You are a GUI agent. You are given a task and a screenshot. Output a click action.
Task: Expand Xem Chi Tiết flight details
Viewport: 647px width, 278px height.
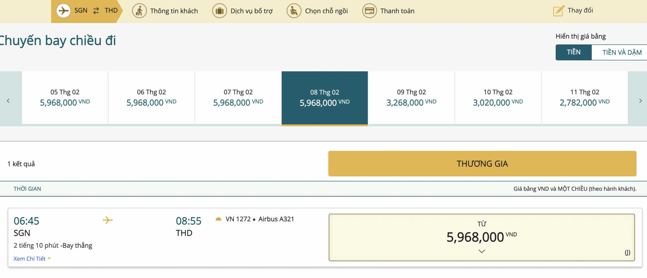click(x=32, y=259)
